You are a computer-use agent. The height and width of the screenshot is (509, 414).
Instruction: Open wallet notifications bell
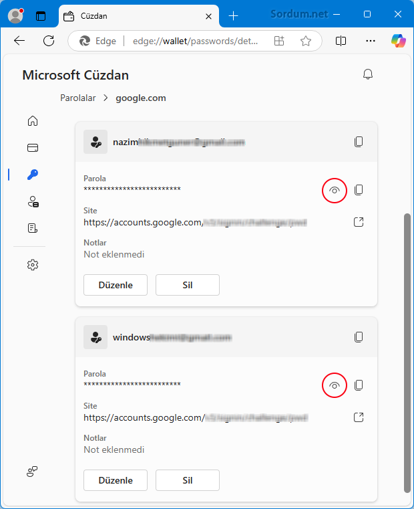[368, 74]
